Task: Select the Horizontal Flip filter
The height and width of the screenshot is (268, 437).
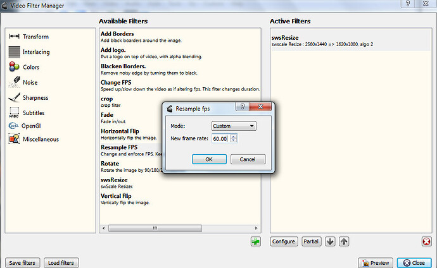Action: [x=131, y=134]
